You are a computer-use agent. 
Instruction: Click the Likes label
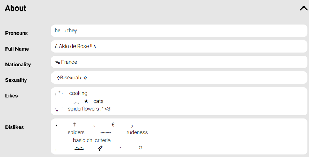[x=11, y=96]
